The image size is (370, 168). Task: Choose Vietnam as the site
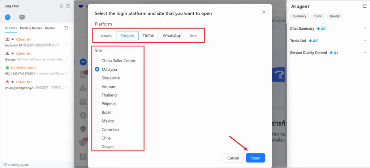(x=97, y=87)
